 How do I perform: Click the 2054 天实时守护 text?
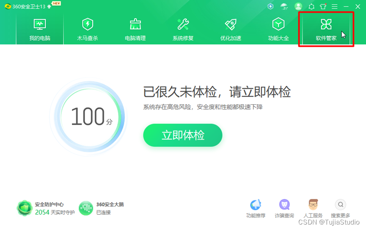55,212
